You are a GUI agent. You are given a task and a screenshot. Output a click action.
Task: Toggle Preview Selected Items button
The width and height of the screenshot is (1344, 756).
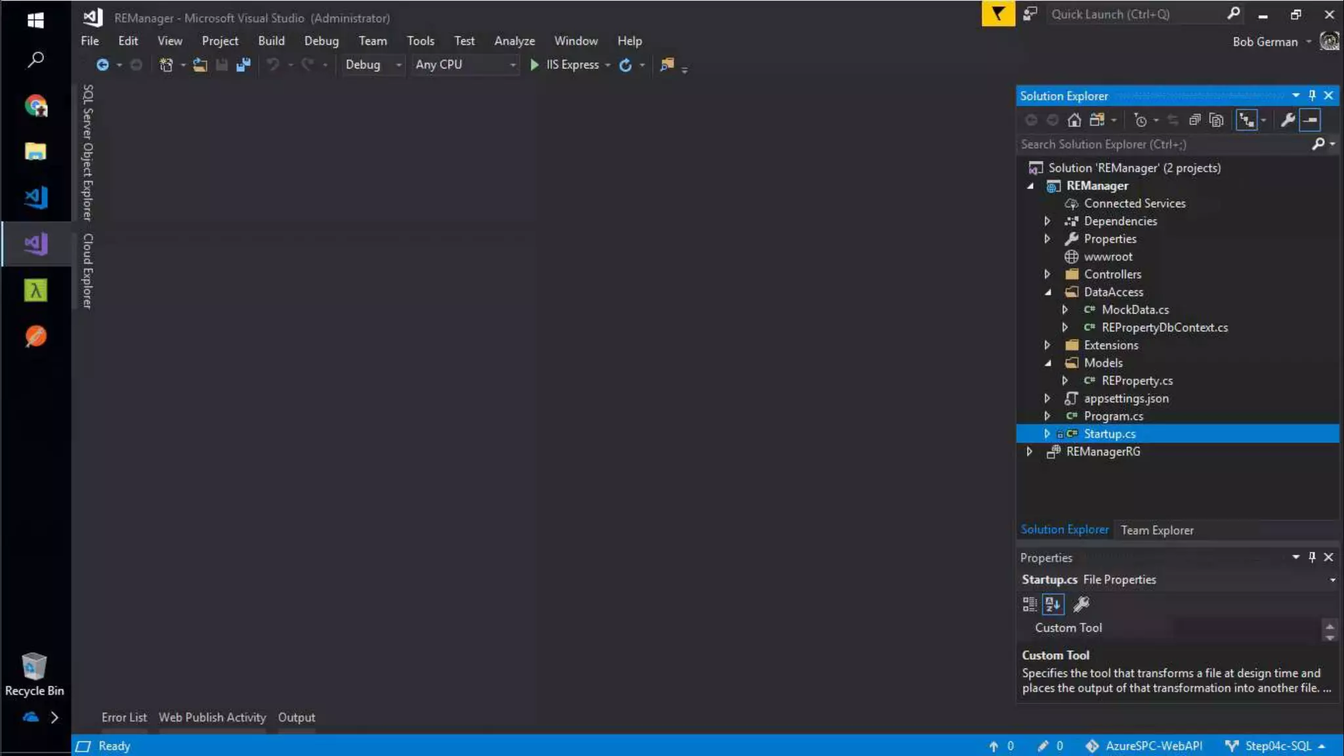click(x=1310, y=120)
